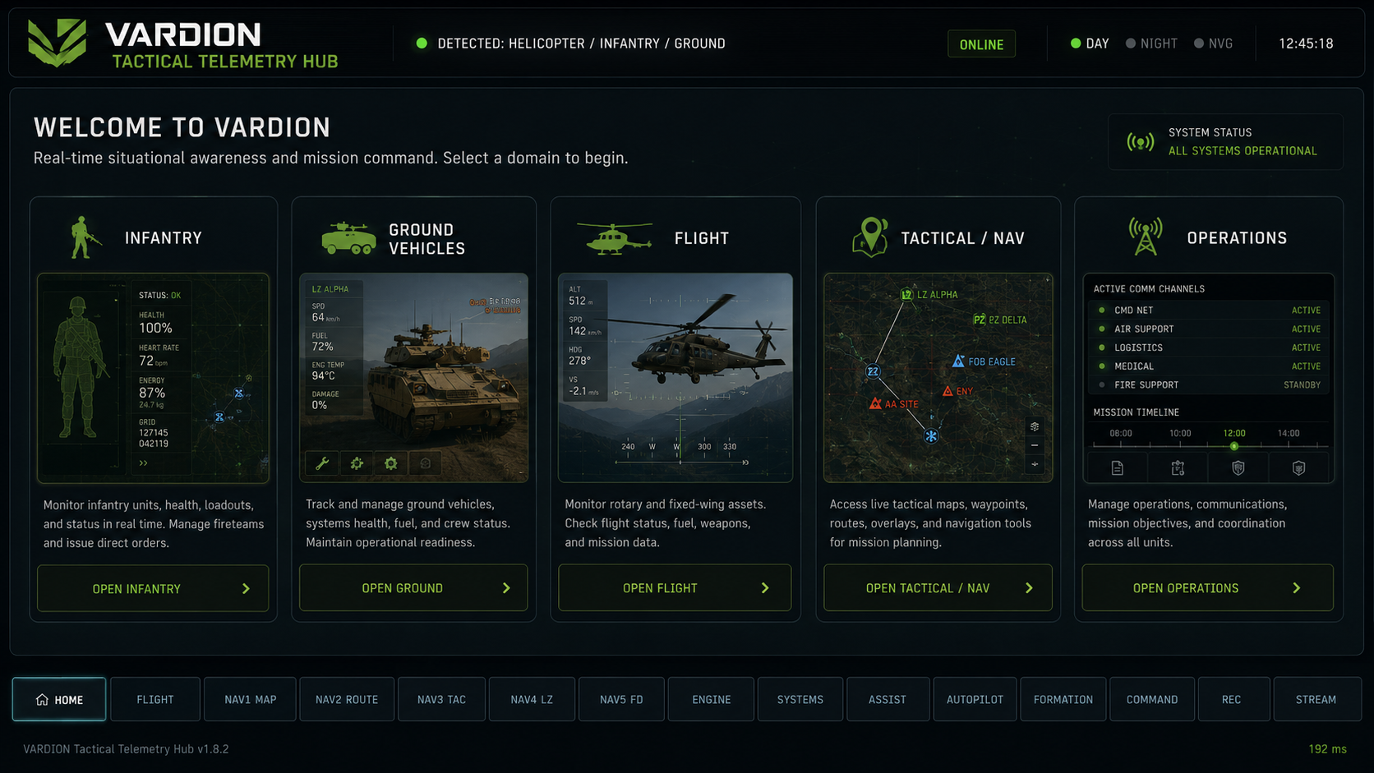This screenshot has width=1374, height=773.
Task: Click the map layers icon on tactical map
Action: click(x=1035, y=426)
